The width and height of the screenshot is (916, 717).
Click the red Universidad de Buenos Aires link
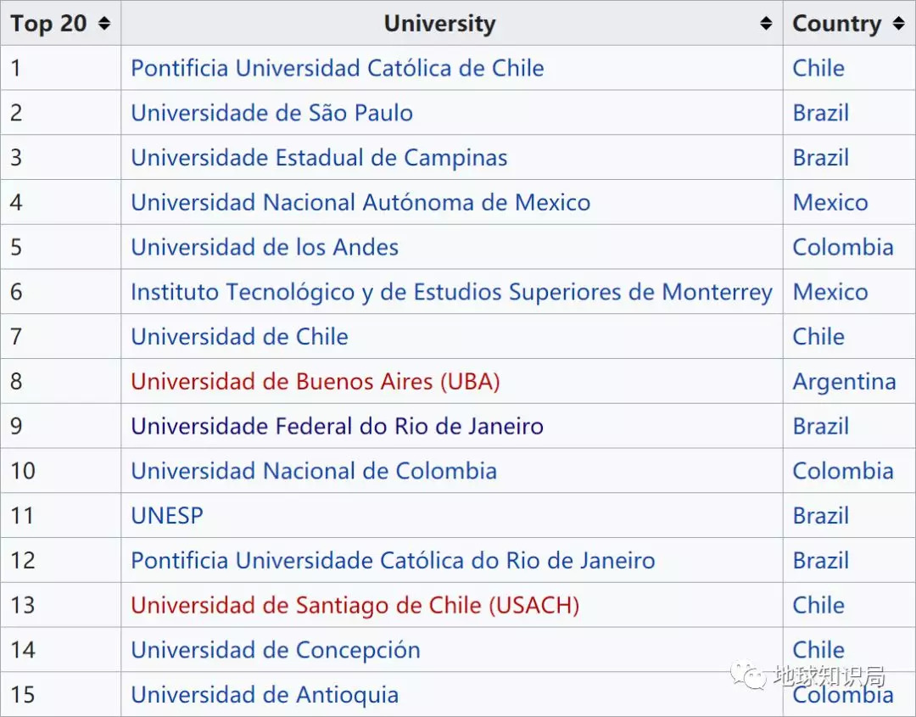(x=315, y=382)
